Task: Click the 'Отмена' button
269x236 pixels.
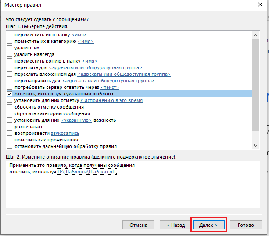Action: click(x=138, y=225)
